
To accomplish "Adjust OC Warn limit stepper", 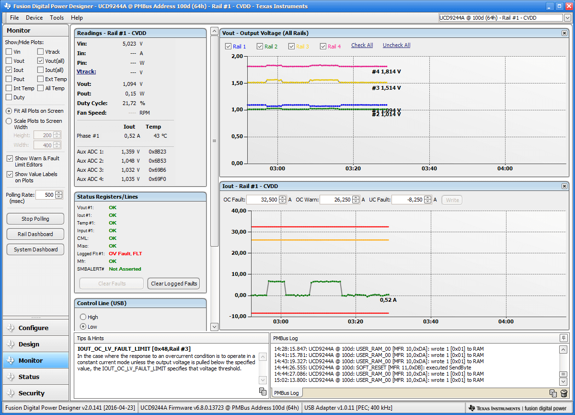I will click(x=356, y=200).
